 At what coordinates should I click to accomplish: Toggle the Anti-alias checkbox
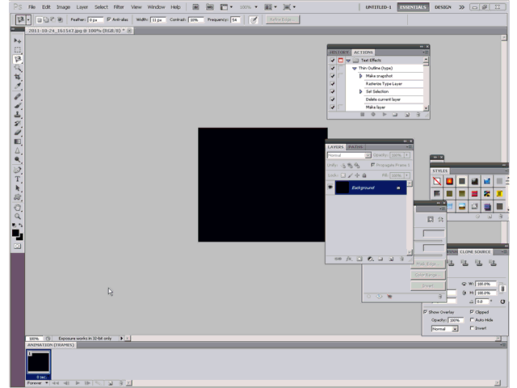pos(108,19)
